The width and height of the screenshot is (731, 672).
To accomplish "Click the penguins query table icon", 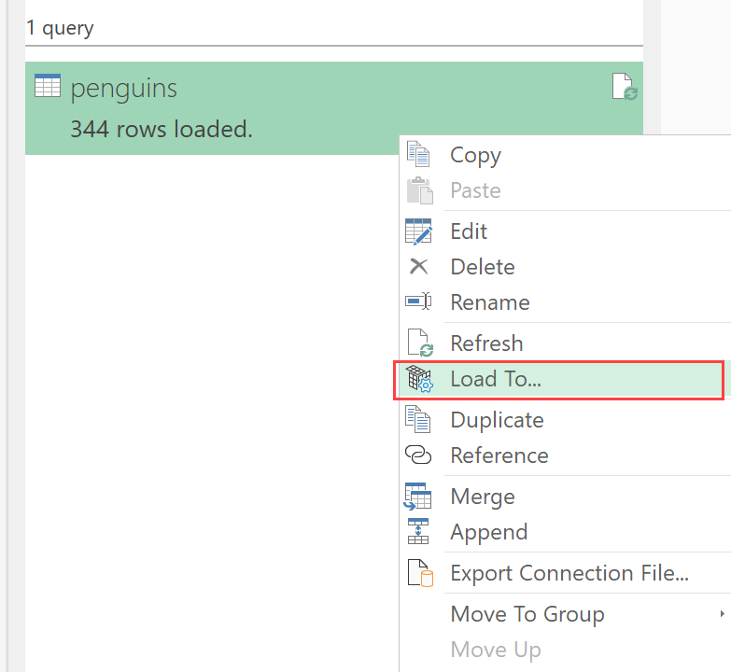I will (48, 85).
